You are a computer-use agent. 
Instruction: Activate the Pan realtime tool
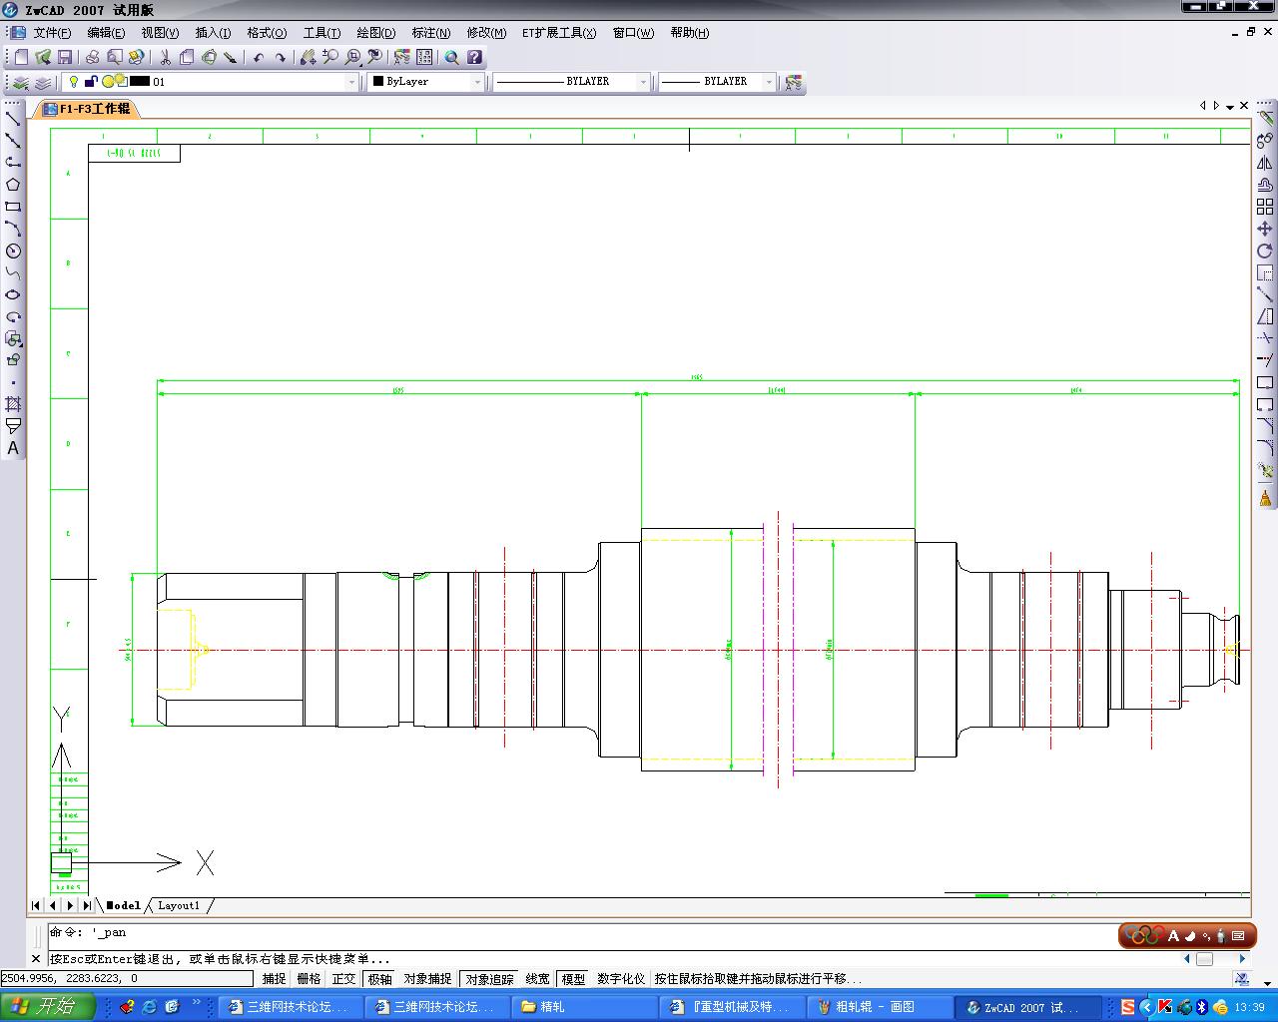[309, 57]
